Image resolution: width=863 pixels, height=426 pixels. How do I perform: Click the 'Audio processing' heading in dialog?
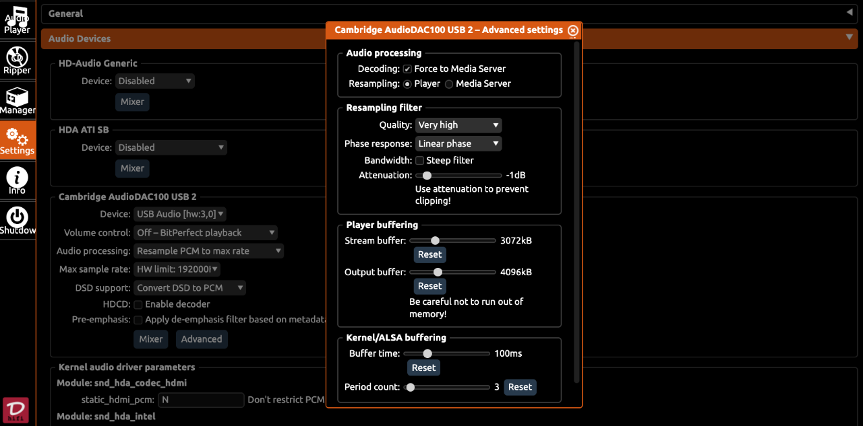[x=384, y=53]
